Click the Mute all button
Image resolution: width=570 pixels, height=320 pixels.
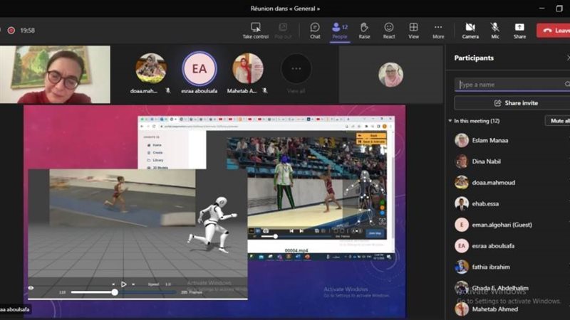557,121
